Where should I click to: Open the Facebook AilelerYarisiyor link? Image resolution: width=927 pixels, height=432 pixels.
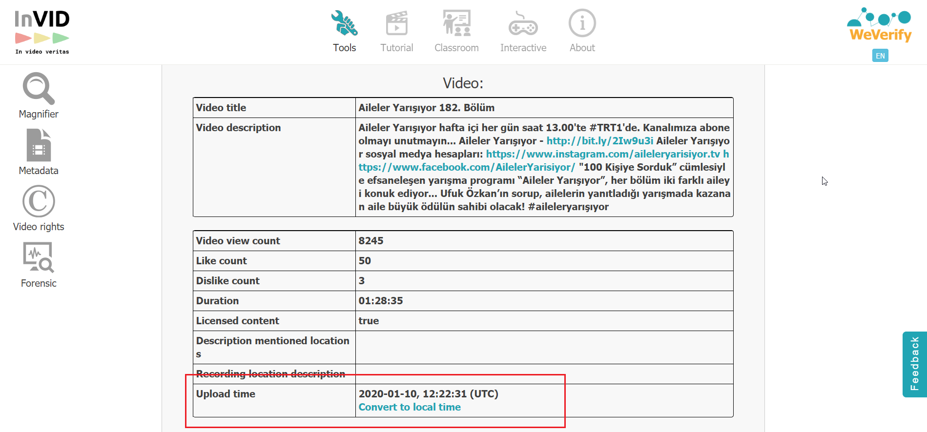pos(467,167)
